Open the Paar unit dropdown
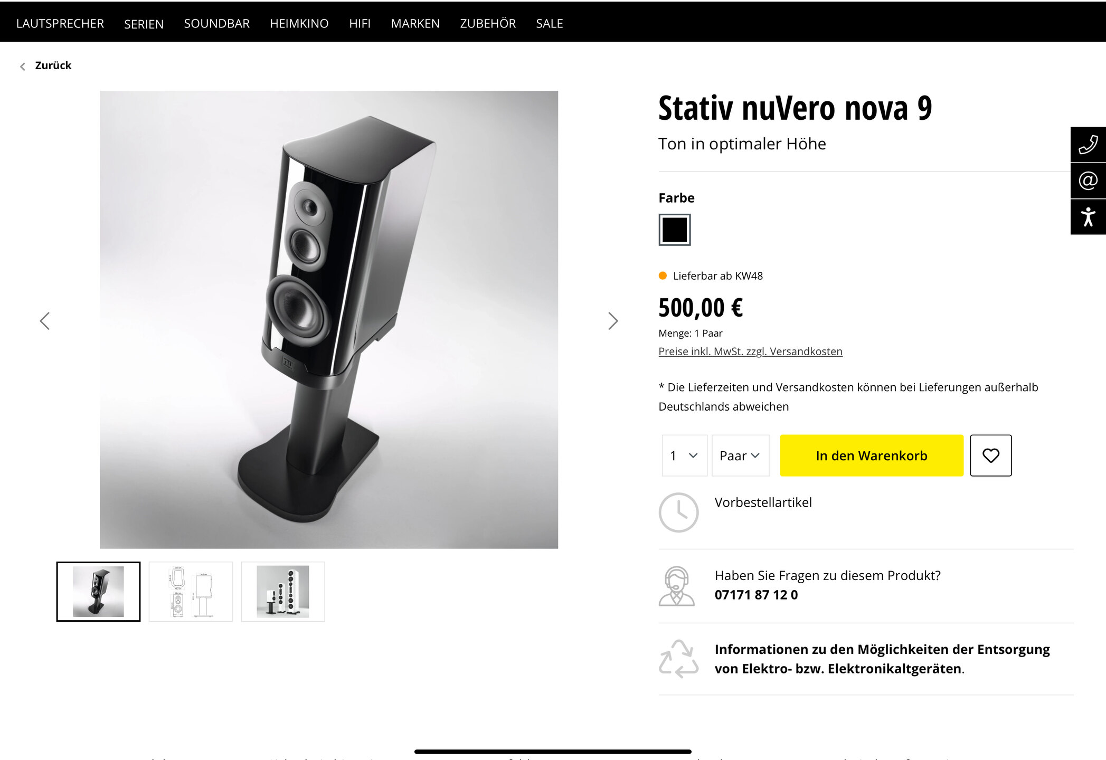This screenshot has width=1106, height=760. pyautogui.click(x=740, y=455)
